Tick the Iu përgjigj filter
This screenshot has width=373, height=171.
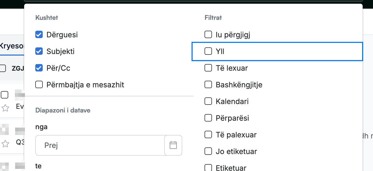click(208, 34)
